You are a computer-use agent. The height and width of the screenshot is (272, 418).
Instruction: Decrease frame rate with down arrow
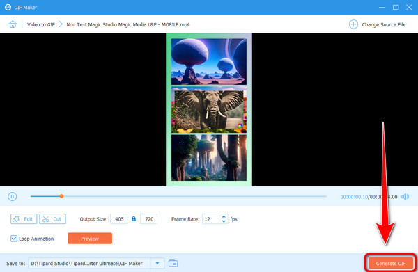tap(224, 221)
